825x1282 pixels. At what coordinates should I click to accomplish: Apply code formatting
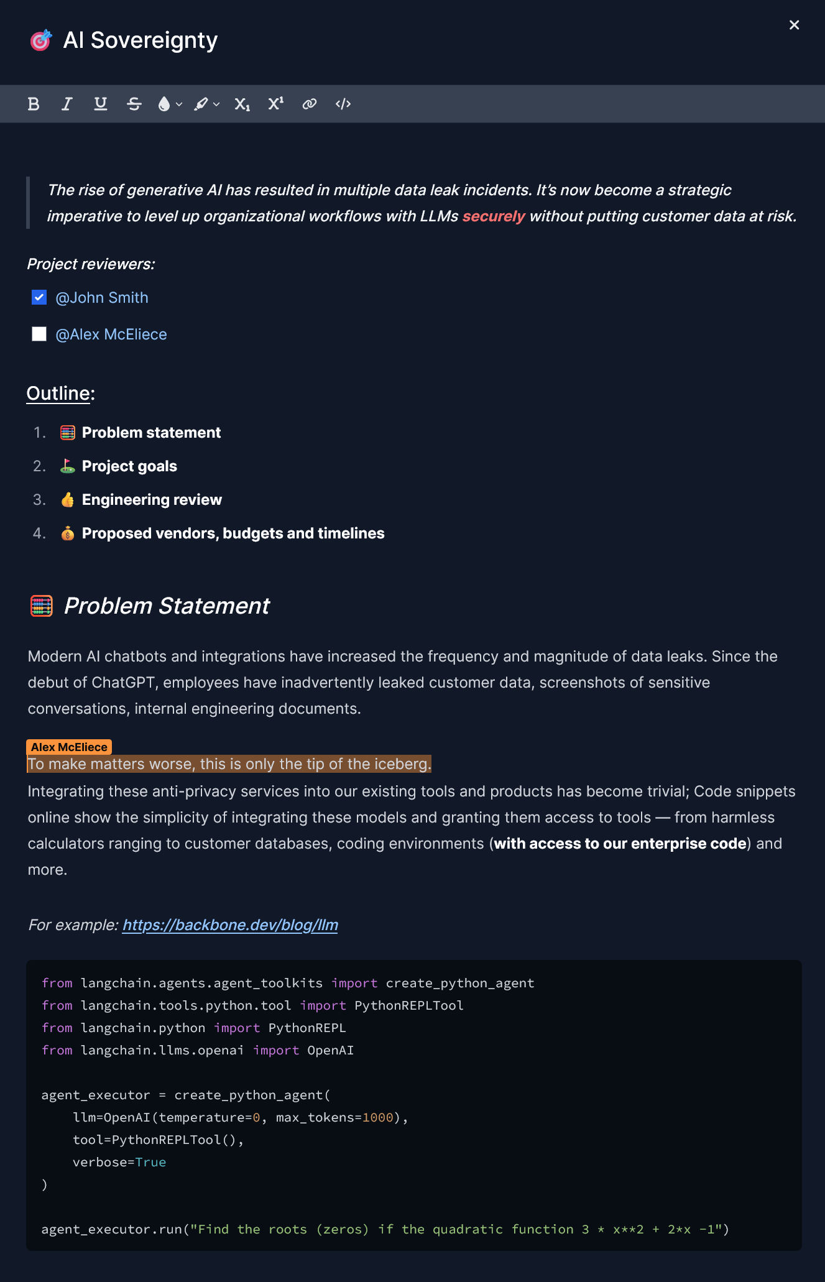pyautogui.click(x=343, y=104)
